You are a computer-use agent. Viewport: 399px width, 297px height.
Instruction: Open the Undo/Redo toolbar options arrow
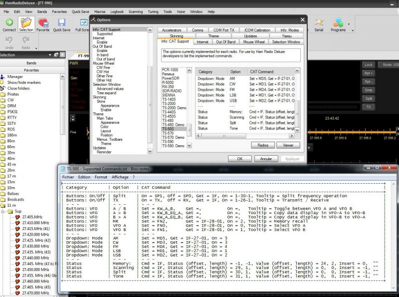tap(36, 48)
